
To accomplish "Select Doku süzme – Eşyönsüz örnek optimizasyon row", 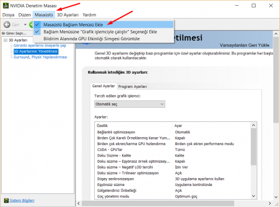I will click(173, 162).
